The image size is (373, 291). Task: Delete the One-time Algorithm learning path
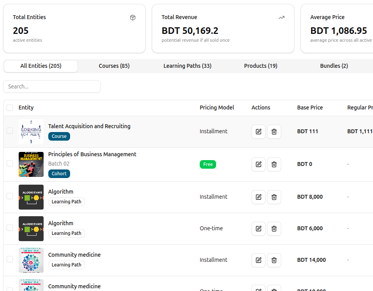pos(274,229)
